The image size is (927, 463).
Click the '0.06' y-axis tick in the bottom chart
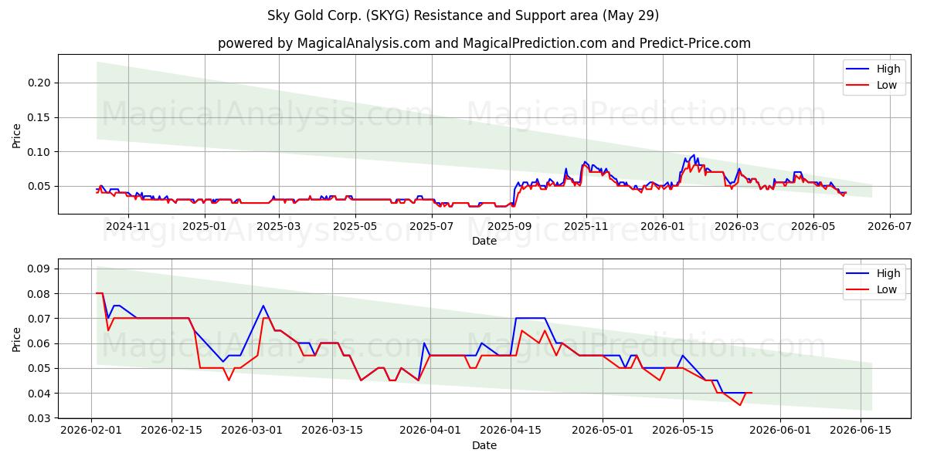coord(39,343)
